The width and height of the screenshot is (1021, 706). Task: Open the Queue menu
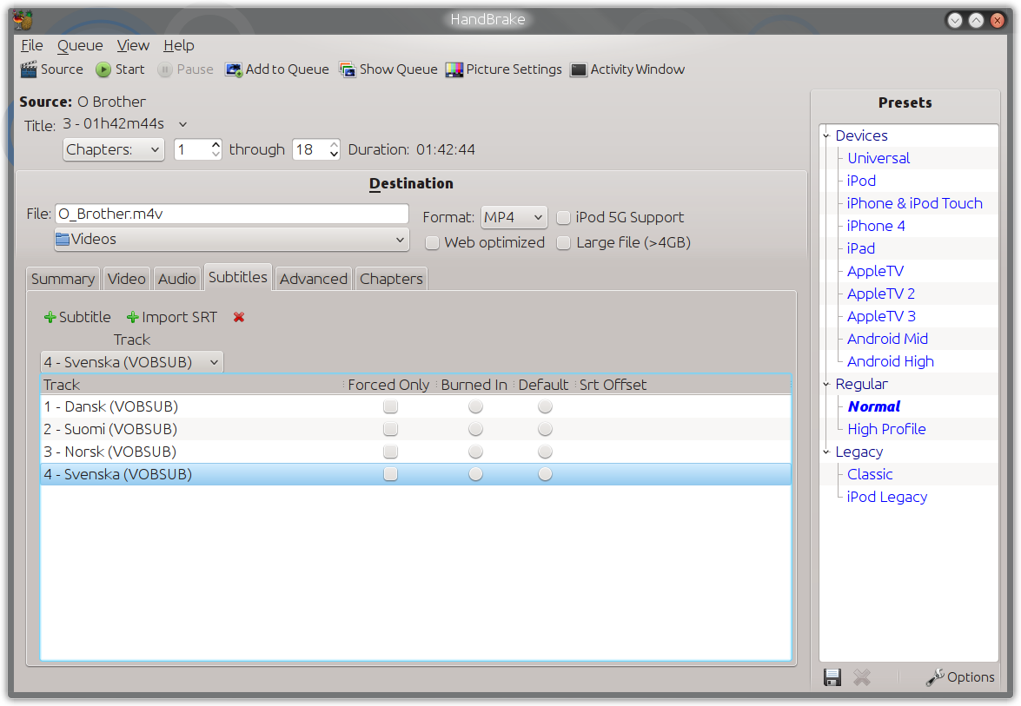(x=80, y=45)
